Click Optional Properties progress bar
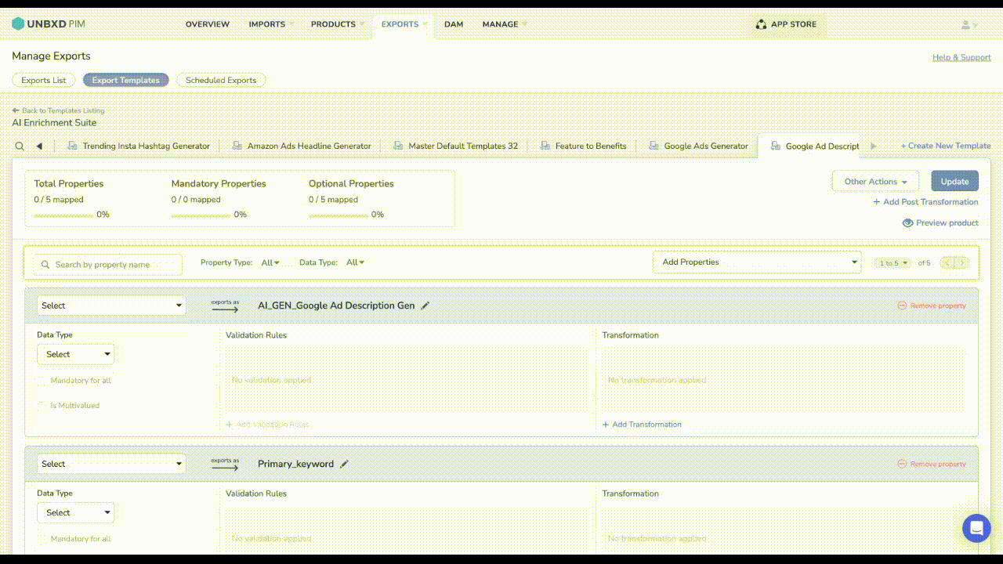The image size is (1003, 564). pyautogui.click(x=338, y=215)
